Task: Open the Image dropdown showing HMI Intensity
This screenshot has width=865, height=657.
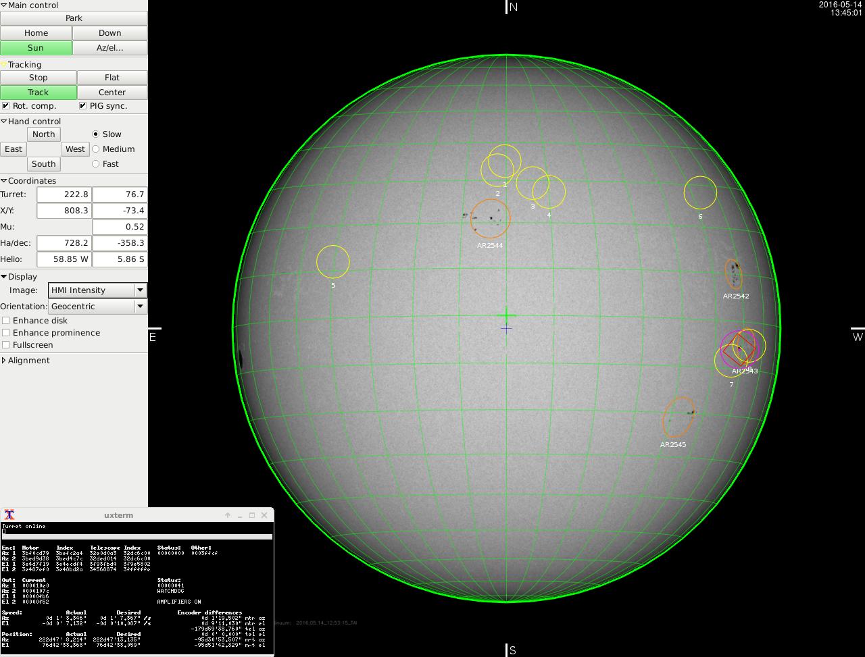Action: 98,290
